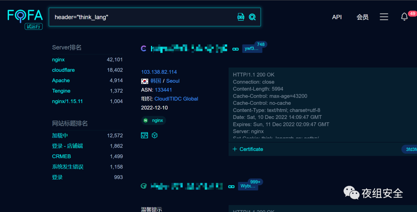The image size is (417, 212).
Task: Click ASN number 133441
Action: tap(163, 90)
